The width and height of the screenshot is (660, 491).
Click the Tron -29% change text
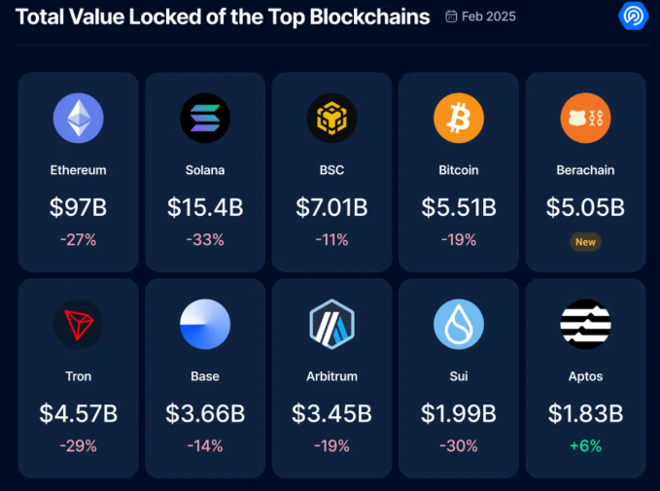(x=78, y=446)
